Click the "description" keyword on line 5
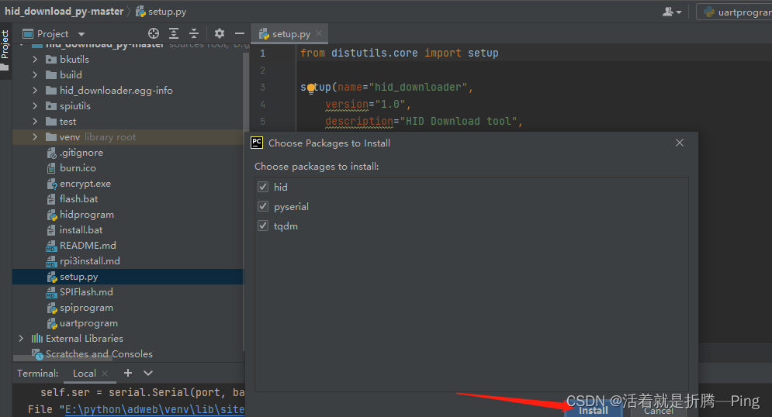This screenshot has width=772, height=417. click(x=359, y=121)
